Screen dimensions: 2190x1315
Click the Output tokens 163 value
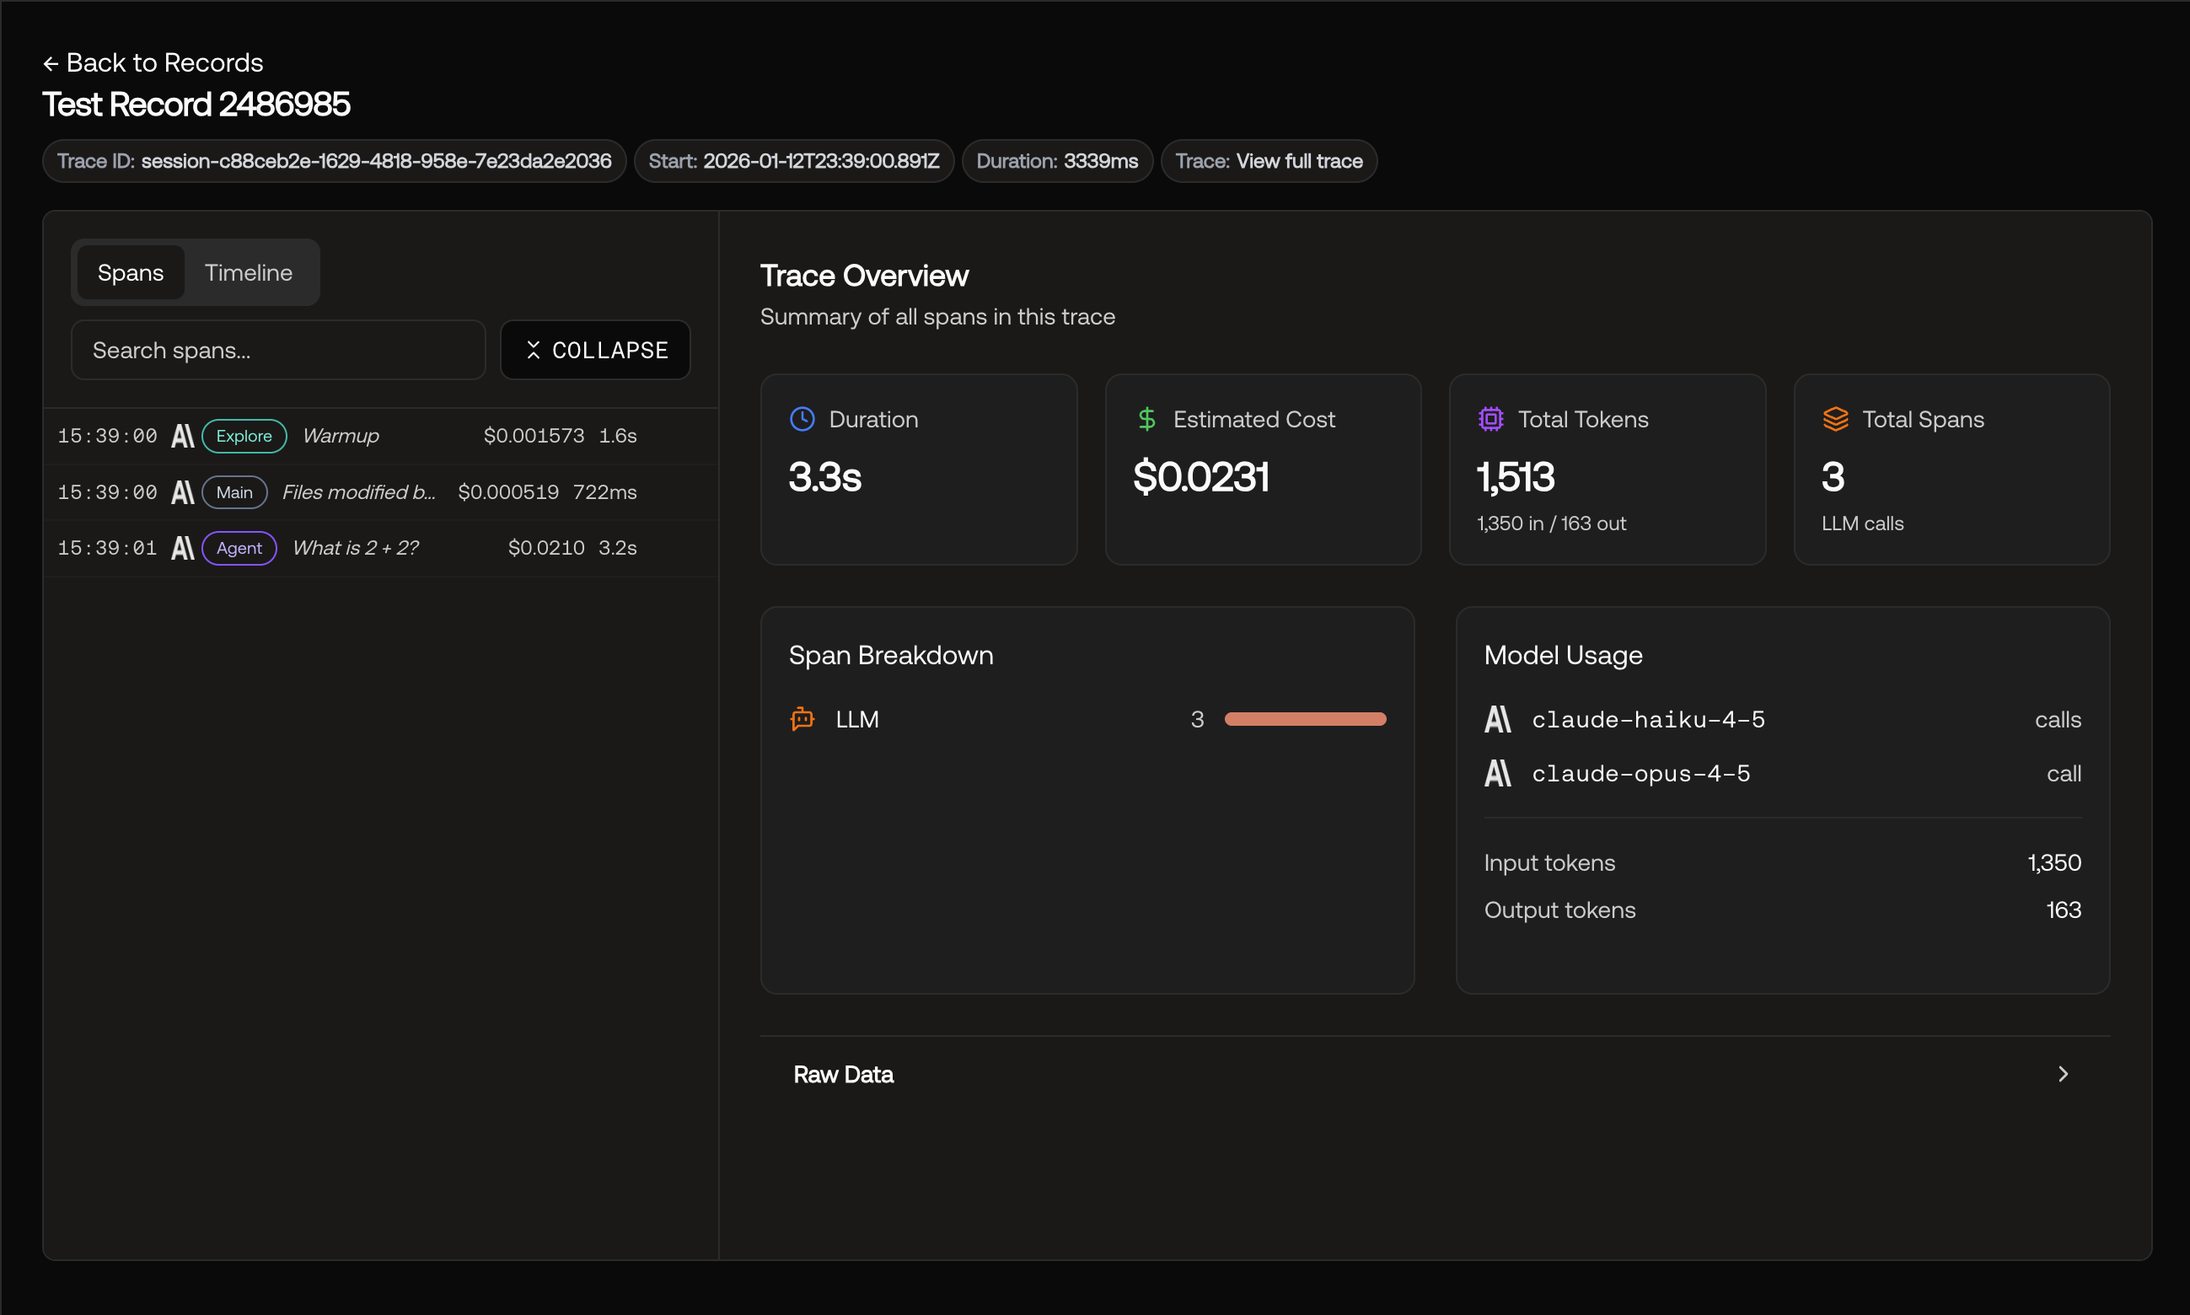pyautogui.click(x=2064, y=910)
